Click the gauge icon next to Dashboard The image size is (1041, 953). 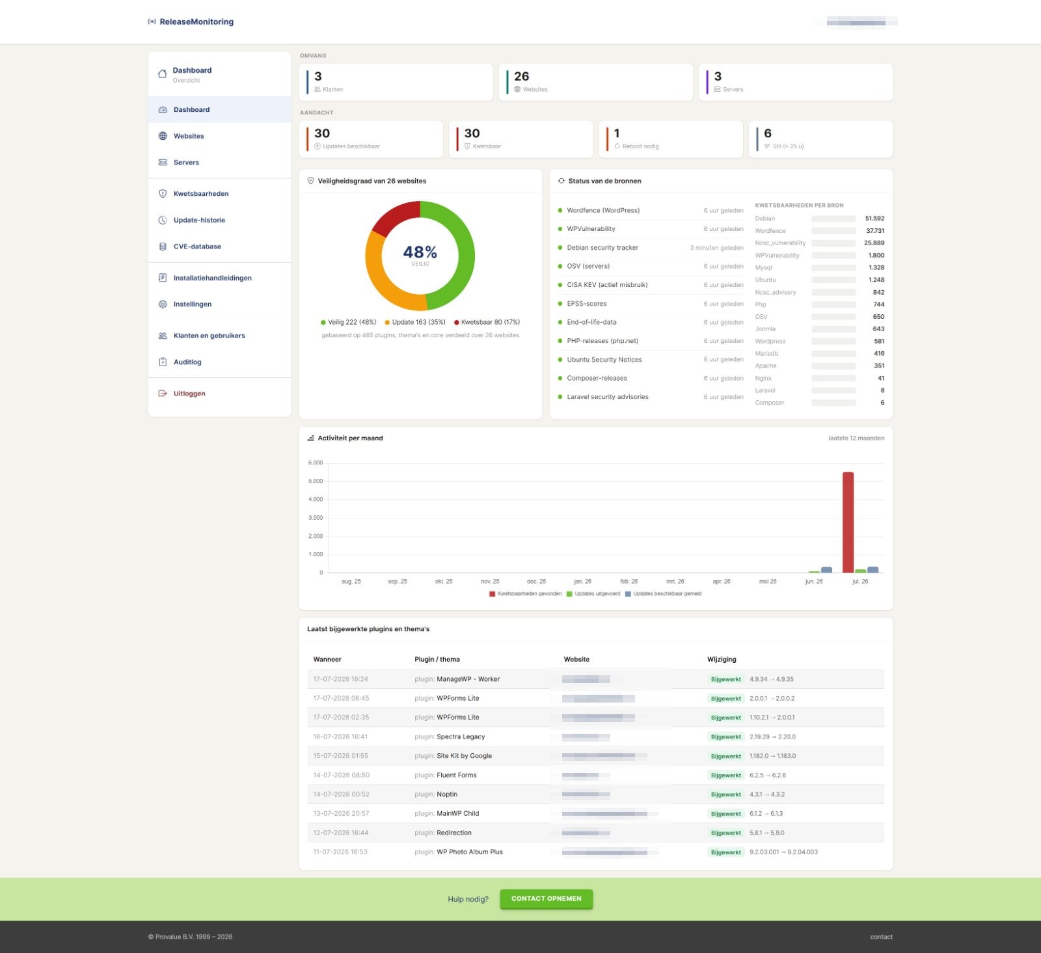tap(163, 110)
